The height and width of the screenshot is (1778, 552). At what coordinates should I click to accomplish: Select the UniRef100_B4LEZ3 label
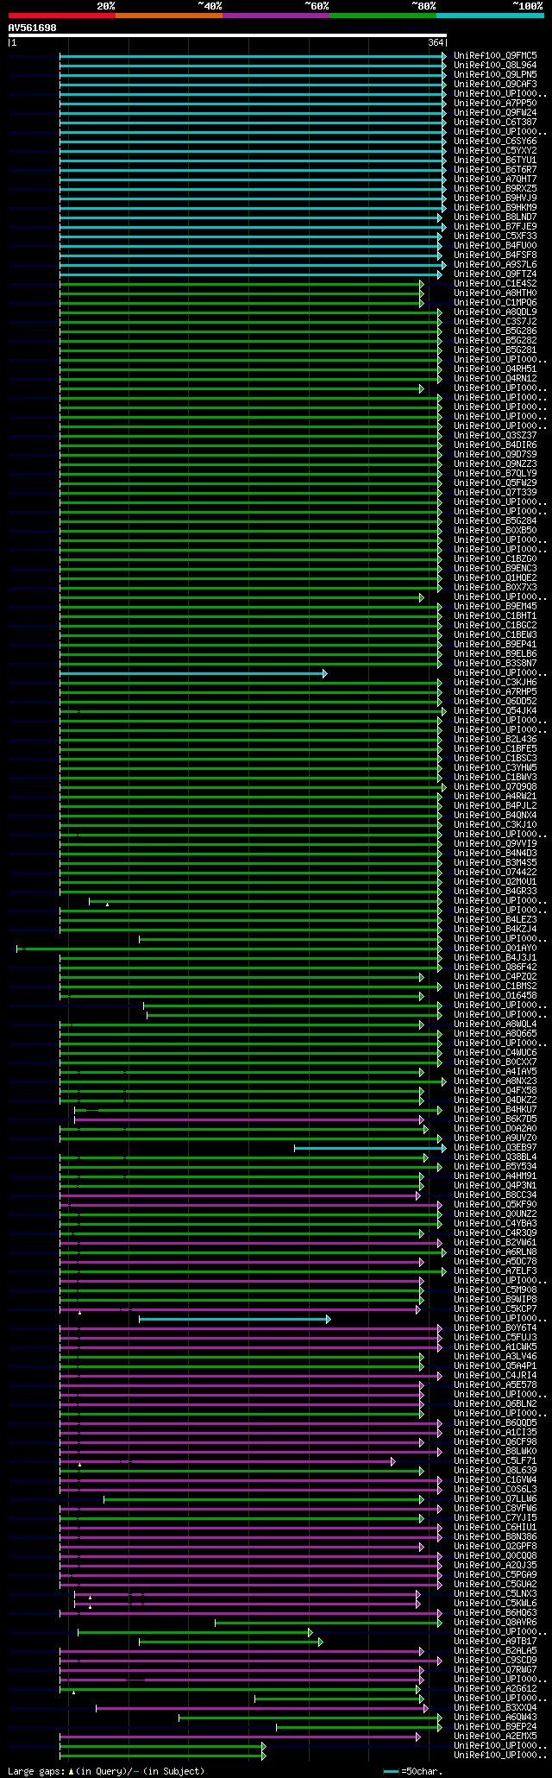tap(495, 919)
